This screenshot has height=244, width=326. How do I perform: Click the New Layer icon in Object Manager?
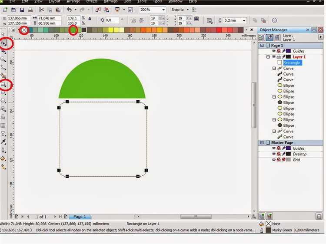click(262, 216)
